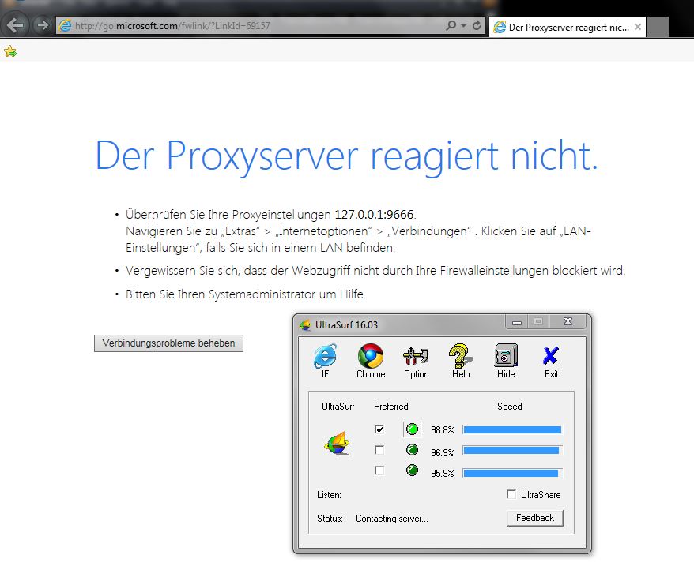This screenshot has width=694, height=581.
Task: Click 'Bitten Sie Ihren Systemadministrator um Hilfe.' text
Action: click(246, 294)
